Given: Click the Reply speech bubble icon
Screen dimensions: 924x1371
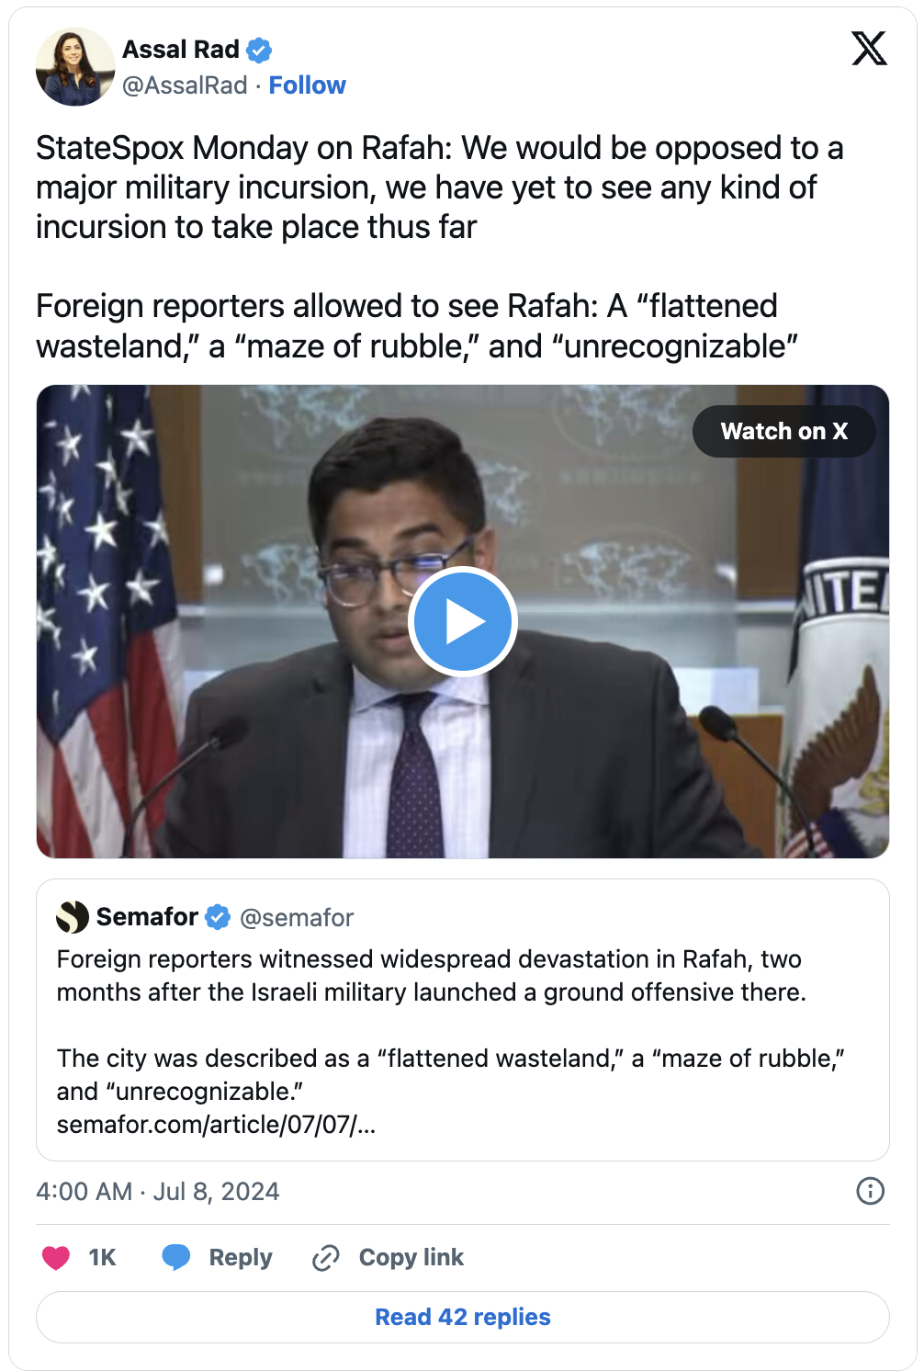Looking at the screenshot, I should [176, 1257].
